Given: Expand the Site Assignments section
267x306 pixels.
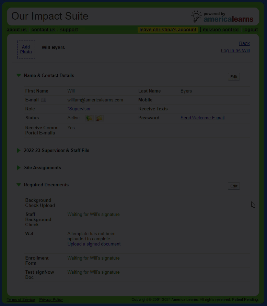Looking at the screenshot, I should point(19,168).
